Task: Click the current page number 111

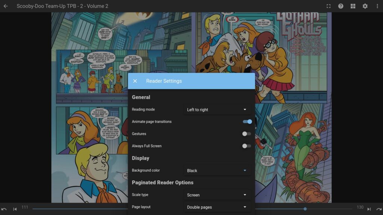Action: pyautogui.click(x=25, y=207)
